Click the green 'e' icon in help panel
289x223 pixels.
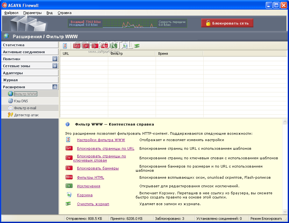pyautogui.click(x=69, y=186)
